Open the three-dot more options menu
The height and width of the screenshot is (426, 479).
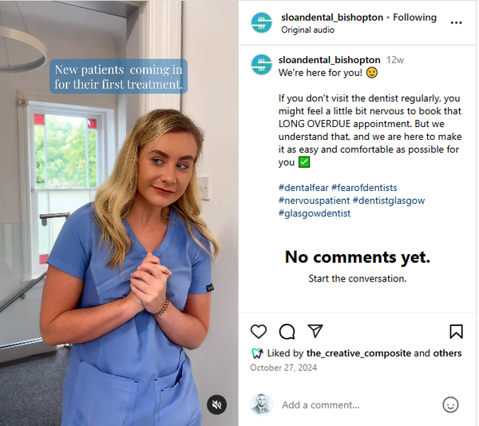click(x=456, y=22)
